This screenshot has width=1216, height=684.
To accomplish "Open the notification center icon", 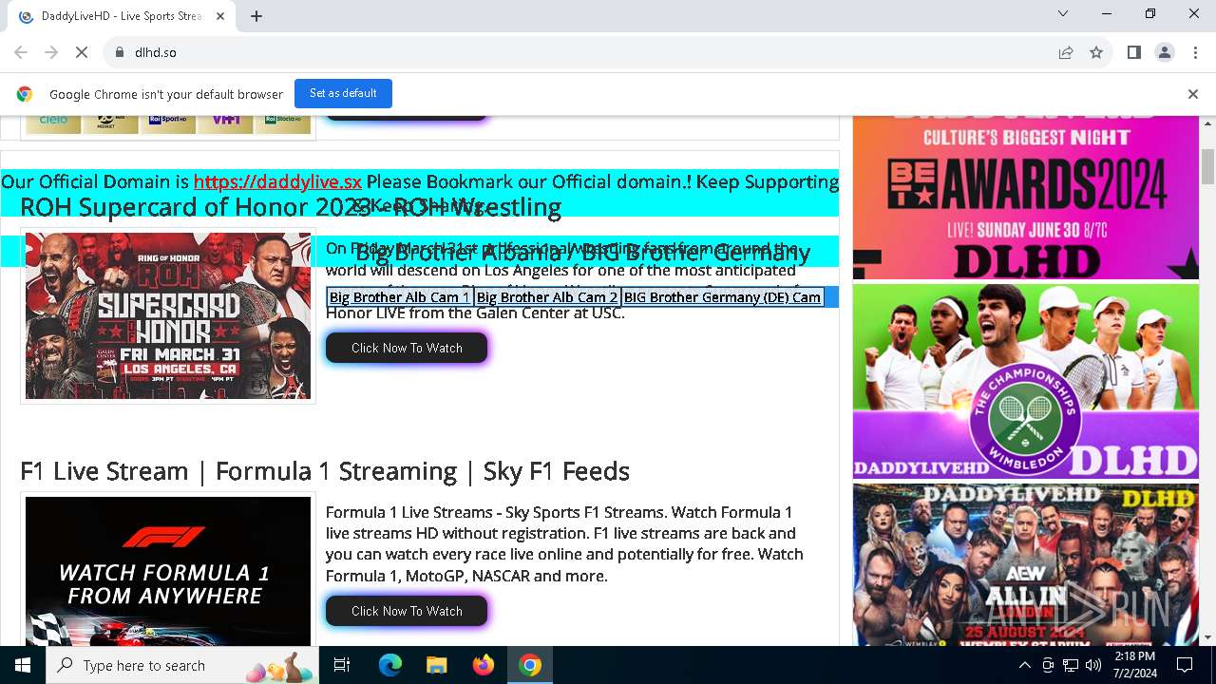I will click(1185, 665).
